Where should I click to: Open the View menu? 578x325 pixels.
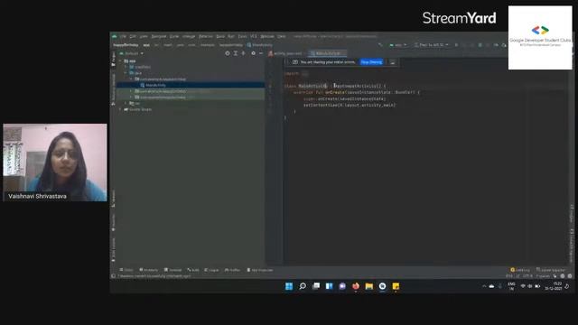click(144, 36)
